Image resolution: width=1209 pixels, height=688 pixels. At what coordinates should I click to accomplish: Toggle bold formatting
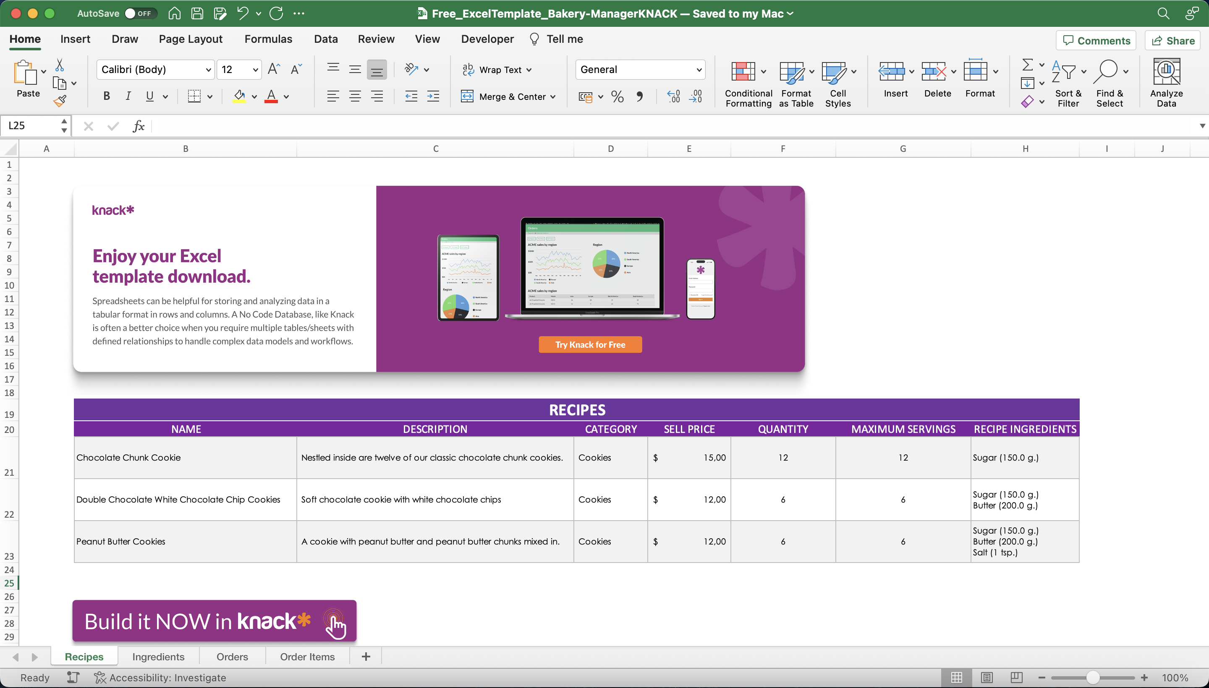(x=106, y=96)
